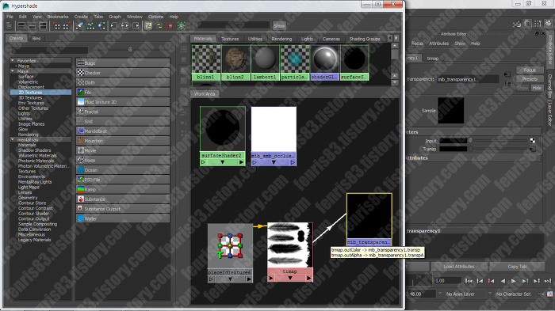Screen dimensions: 555x311
Task: Click the Transp color swatch
Action: (453, 149)
